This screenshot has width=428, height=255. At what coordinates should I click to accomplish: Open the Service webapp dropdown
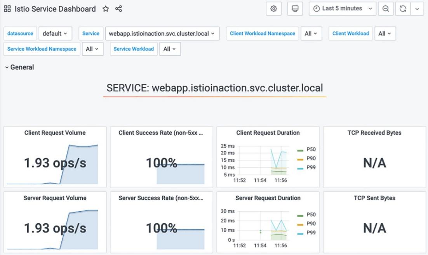click(162, 33)
